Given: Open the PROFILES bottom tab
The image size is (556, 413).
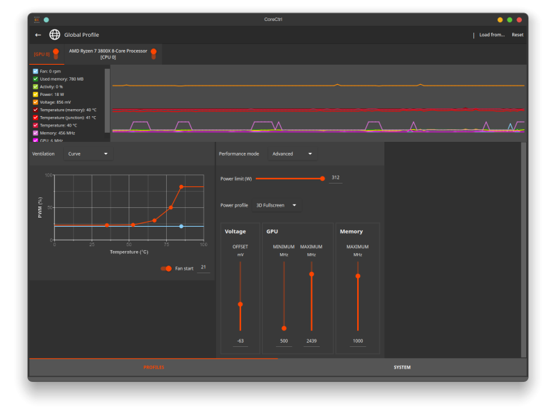Looking at the screenshot, I should 154,367.
